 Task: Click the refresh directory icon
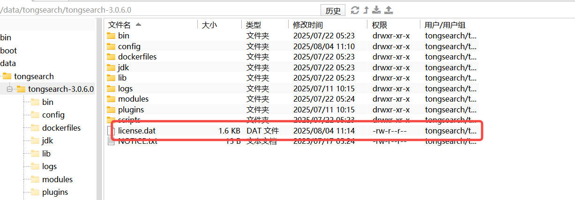(355, 10)
